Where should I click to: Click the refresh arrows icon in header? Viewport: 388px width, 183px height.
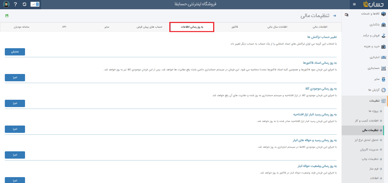point(24,4)
